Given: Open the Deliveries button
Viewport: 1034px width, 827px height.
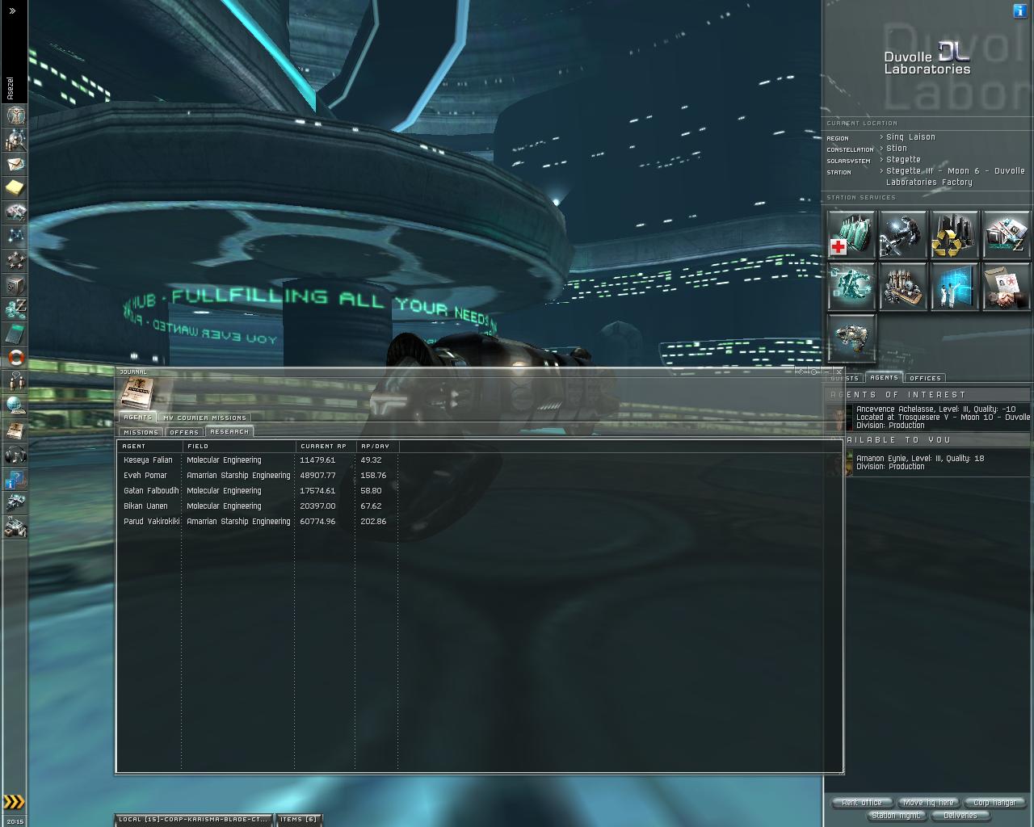Looking at the screenshot, I should (960, 816).
